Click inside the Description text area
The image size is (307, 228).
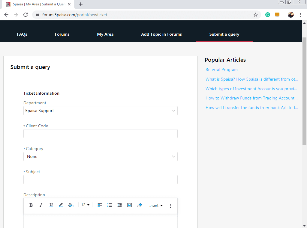pos(101,221)
